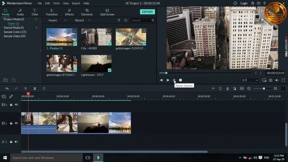The image size is (288, 162).
Task: Open the 1/2 preview quality dropdown
Action: [250, 80]
